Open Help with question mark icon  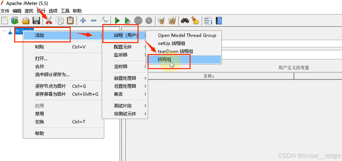[219, 21]
